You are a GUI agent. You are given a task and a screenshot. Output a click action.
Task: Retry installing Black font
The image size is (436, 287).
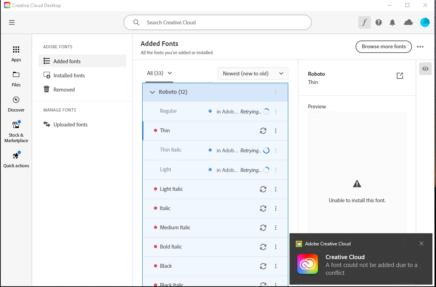coord(263,266)
